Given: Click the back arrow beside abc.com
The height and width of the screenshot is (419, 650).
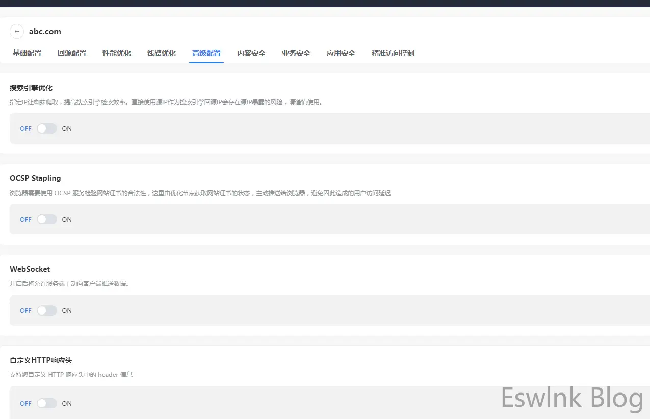Looking at the screenshot, I should tap(17, 31).
